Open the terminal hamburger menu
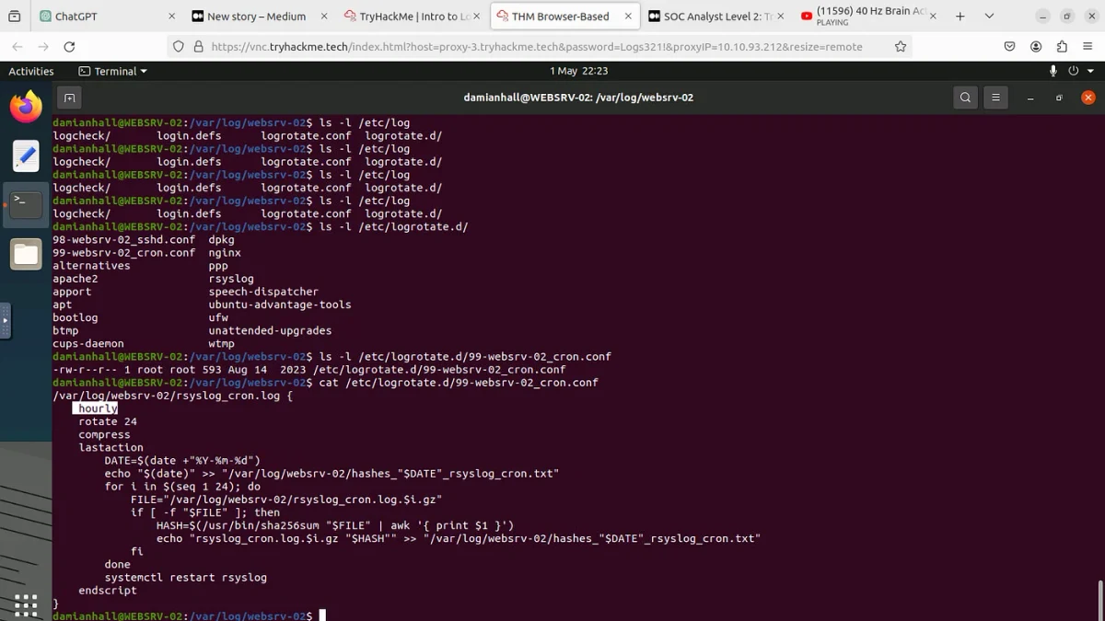 pos(995,98)
